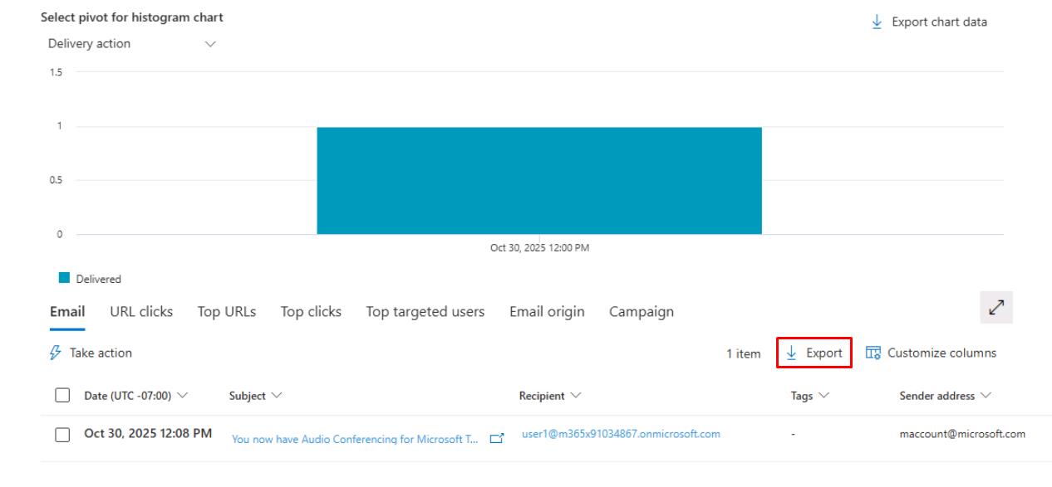Screen dimensions: 1052x487
Task: Select the Campaign tab
Action: pos(642,312)
